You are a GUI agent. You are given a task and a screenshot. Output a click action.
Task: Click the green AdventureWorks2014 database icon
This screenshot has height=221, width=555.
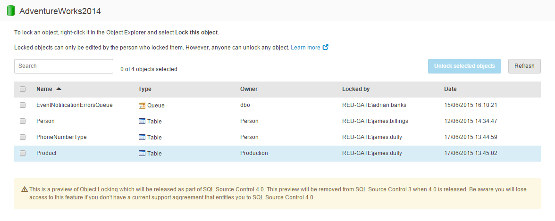point(11,11)
